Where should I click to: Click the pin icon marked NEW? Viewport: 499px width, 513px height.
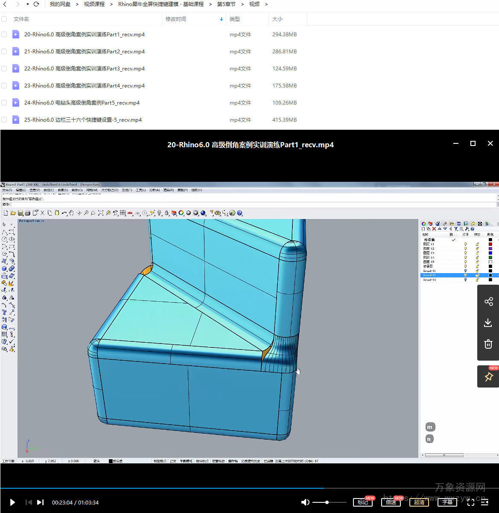(x=488, y=377)
